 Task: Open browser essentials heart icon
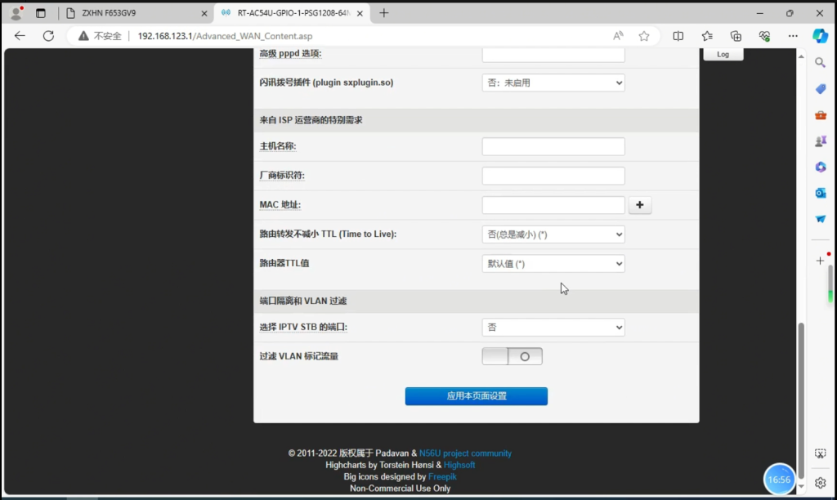(764, 36)
